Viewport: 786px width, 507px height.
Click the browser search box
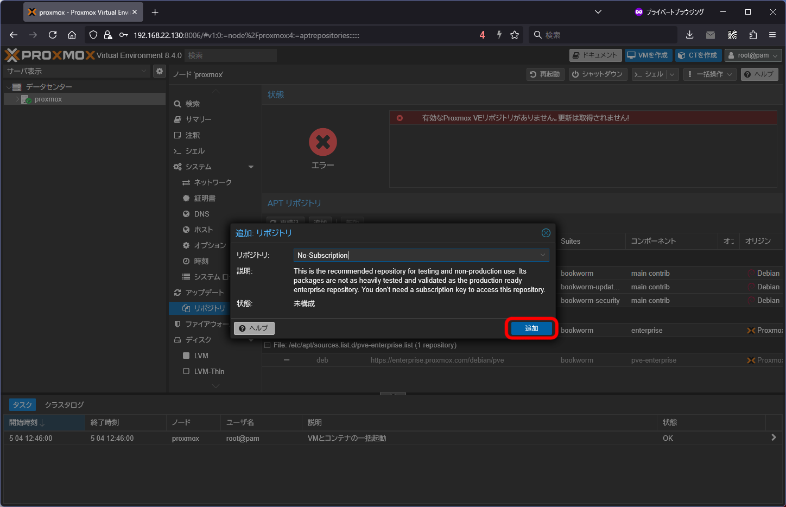coord(603,35)
